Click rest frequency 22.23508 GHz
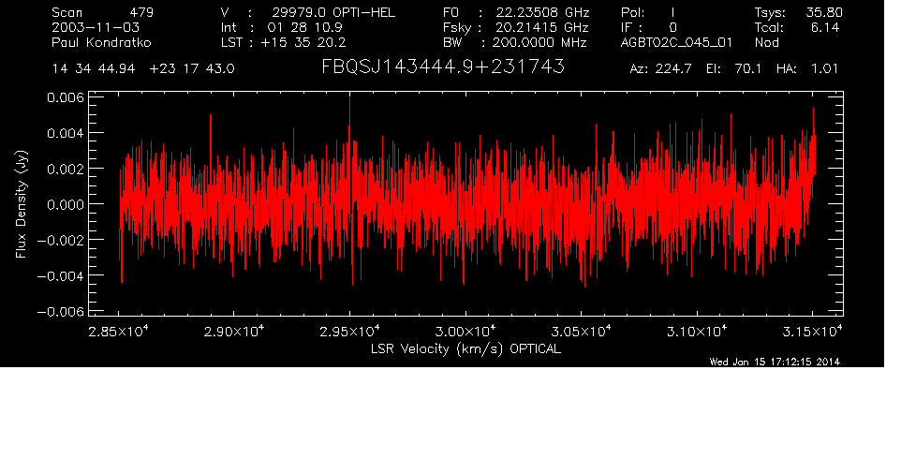Viewport: 901px width, 459px height. tap(542, 12)
